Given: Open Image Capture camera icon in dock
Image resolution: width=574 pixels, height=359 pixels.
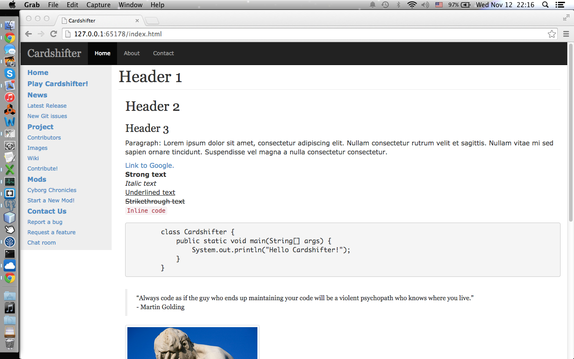Looking at the screenshot, I should tap(10, 61).
